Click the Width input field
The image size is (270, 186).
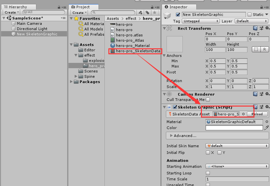click(215, 50)
